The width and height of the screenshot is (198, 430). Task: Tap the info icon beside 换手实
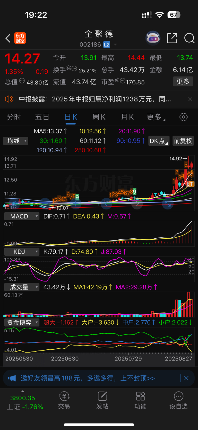[74, 69]
